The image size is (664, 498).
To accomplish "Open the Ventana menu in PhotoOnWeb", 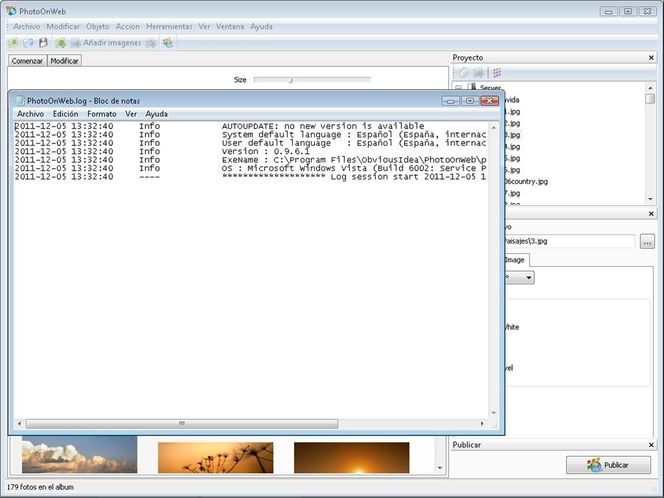I will click(230, 27).
